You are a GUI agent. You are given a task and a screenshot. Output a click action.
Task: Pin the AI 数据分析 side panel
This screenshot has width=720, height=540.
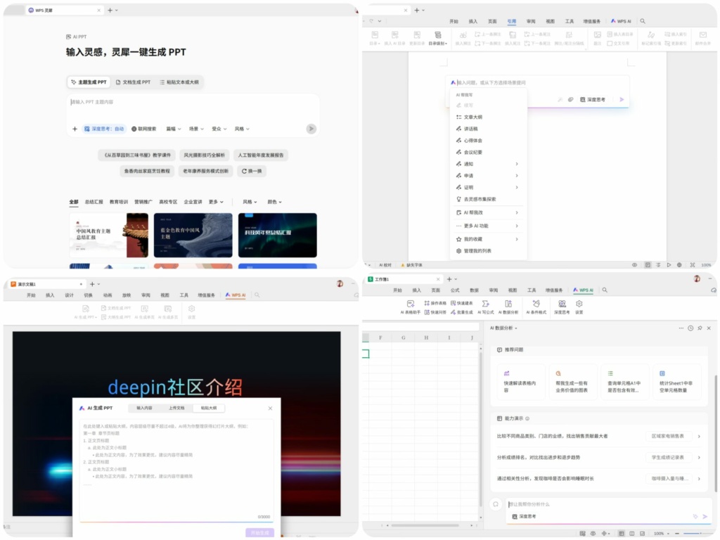700,328
